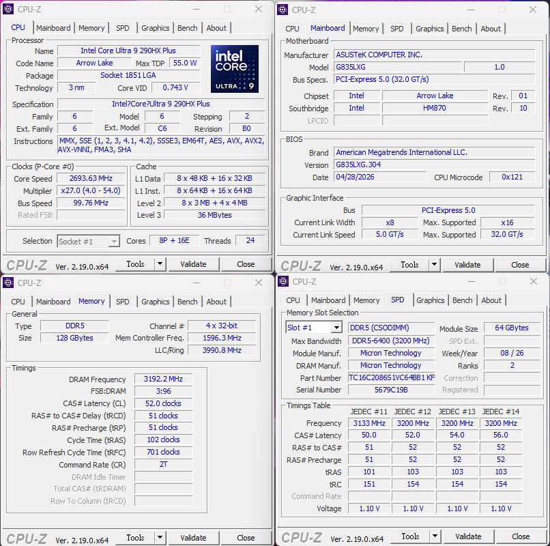Click the processor name field 'Intel Core Ultra 9 290HX Plus'
The width and height of the screenshot is (550, 546).
128,51
